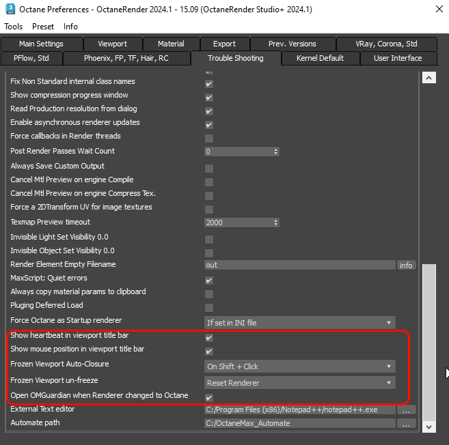Disable MaxScript: Quiet errors checkbox
The height and width of the screenshot is (445, 449).
(209, 280)
